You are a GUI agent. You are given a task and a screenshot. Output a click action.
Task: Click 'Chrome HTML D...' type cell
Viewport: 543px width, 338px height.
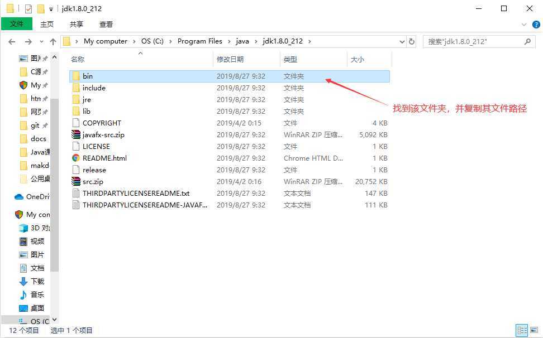[x=313, y=158]
